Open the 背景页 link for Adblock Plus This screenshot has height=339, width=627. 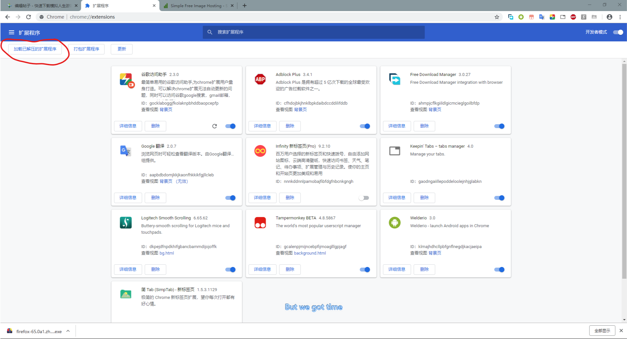[x=300, y=110]
